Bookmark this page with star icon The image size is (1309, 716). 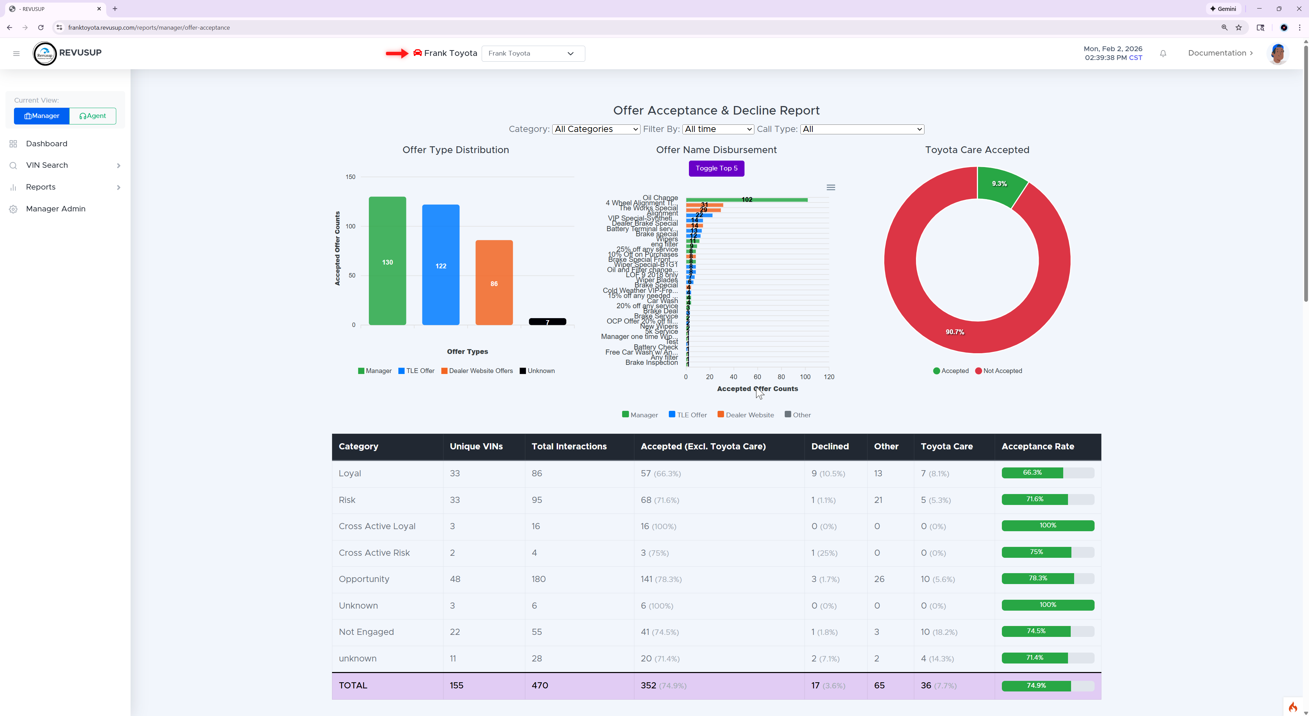click(x=1239, y=27)
